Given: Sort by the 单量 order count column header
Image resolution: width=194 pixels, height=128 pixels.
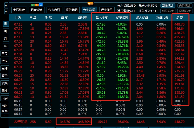Looking at the screenshot, I should pos(33,17).
